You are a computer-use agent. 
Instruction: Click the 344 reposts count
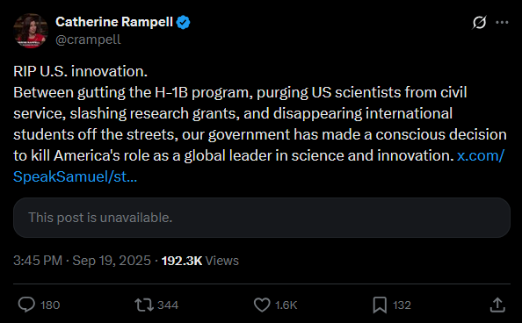[x=168, y=305]
